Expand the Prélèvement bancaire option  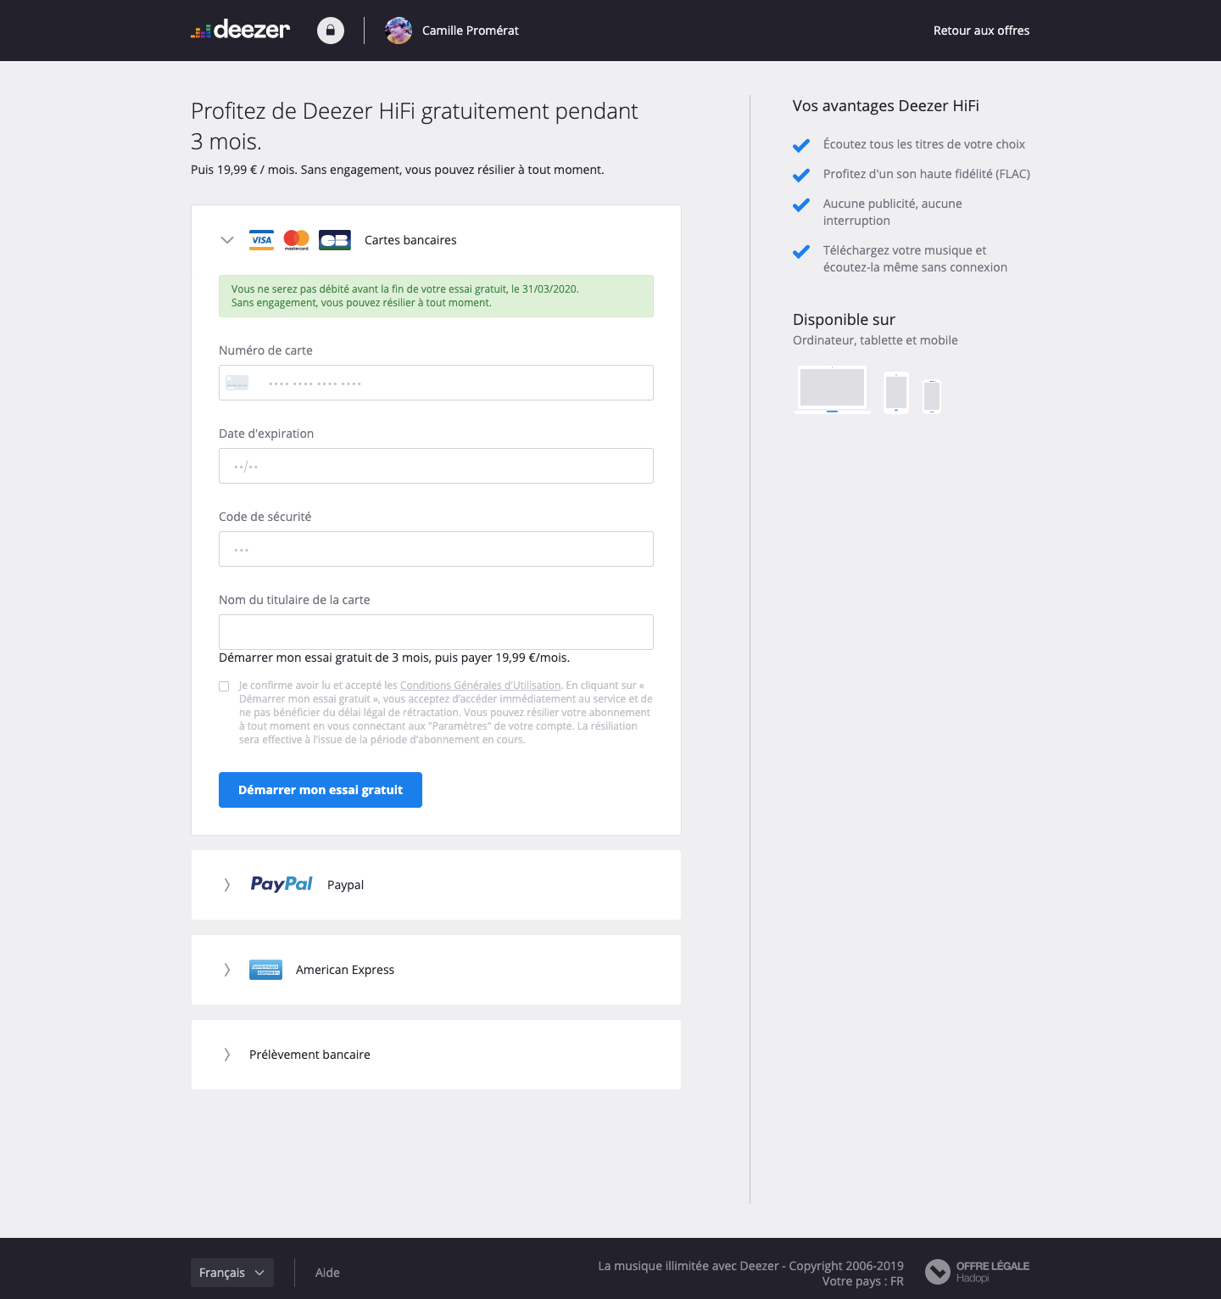(x=226, y=1055)
